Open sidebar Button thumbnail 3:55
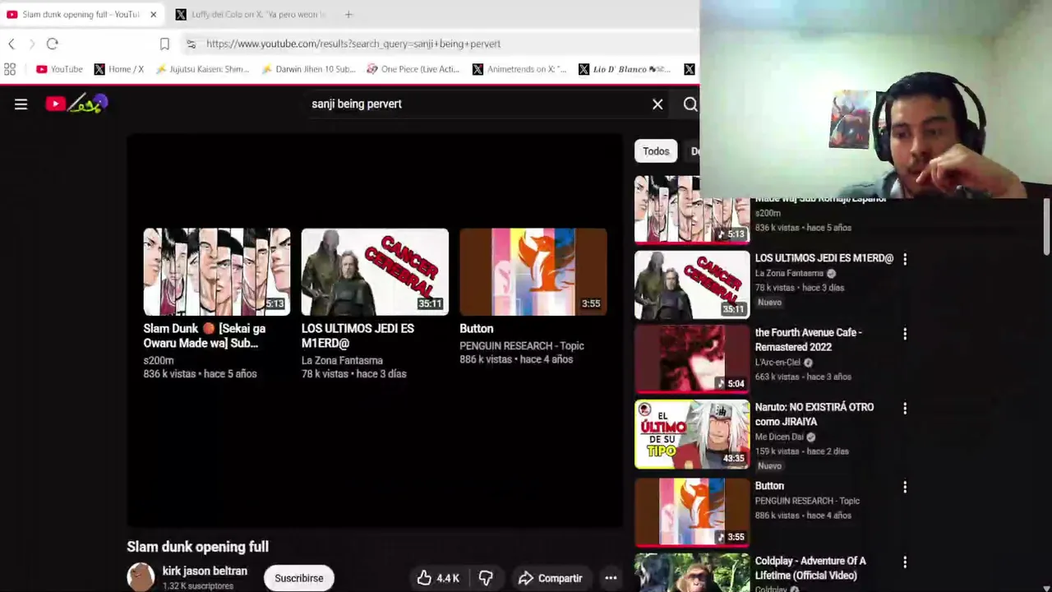This screenshot has height=592, width=1052. point(692,511)
